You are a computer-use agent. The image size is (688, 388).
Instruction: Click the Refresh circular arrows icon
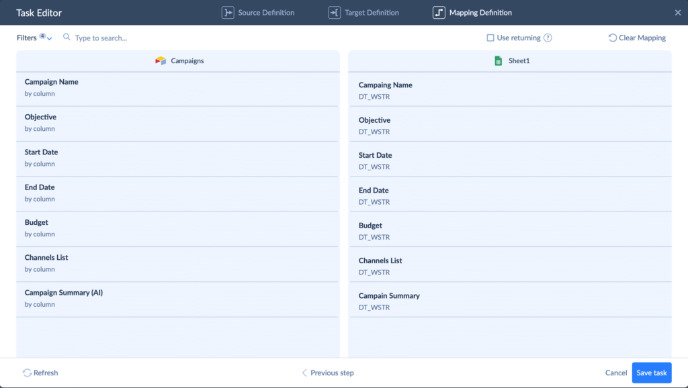tap(27, 373)
